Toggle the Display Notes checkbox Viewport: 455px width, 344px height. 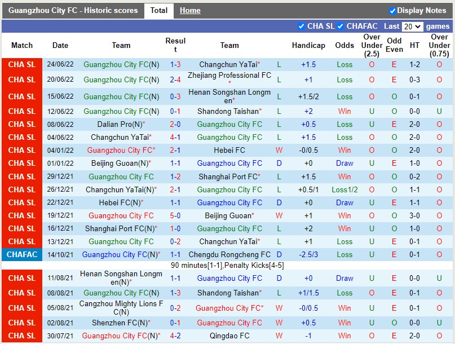point(392,11)
